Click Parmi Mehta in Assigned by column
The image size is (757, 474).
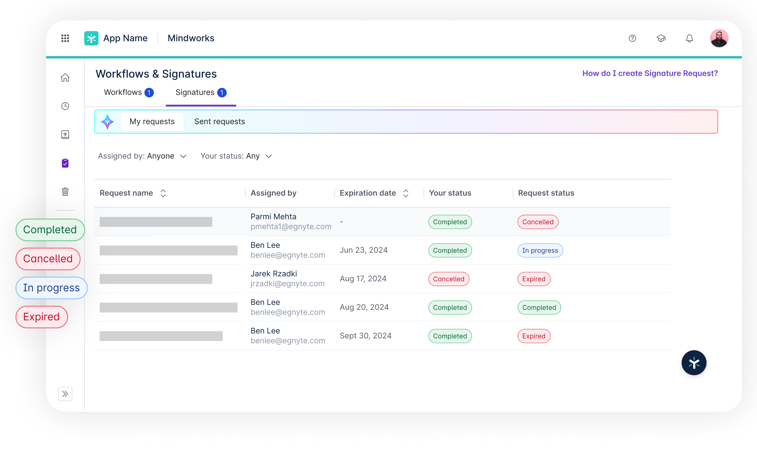pos(274,217)
